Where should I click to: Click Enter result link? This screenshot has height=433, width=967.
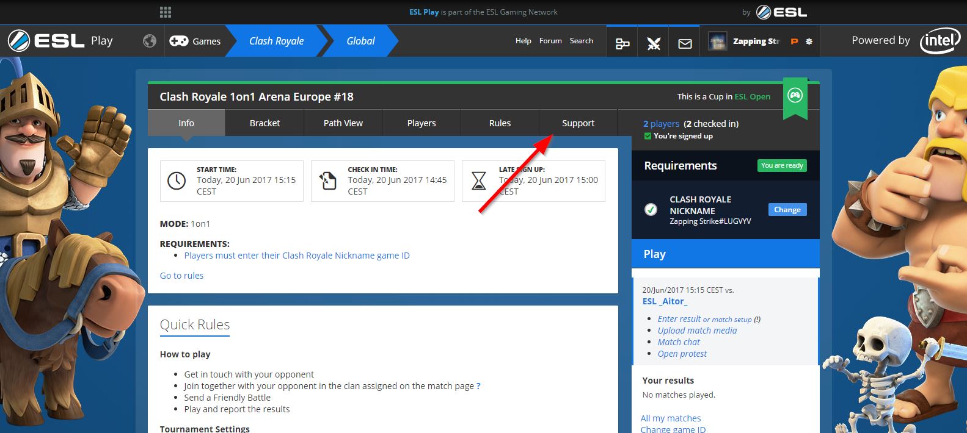(679, 319)
